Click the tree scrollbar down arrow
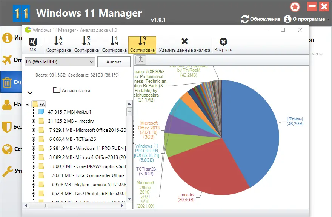This screenshot has height=217, width=332. click(x=129, y=199)
